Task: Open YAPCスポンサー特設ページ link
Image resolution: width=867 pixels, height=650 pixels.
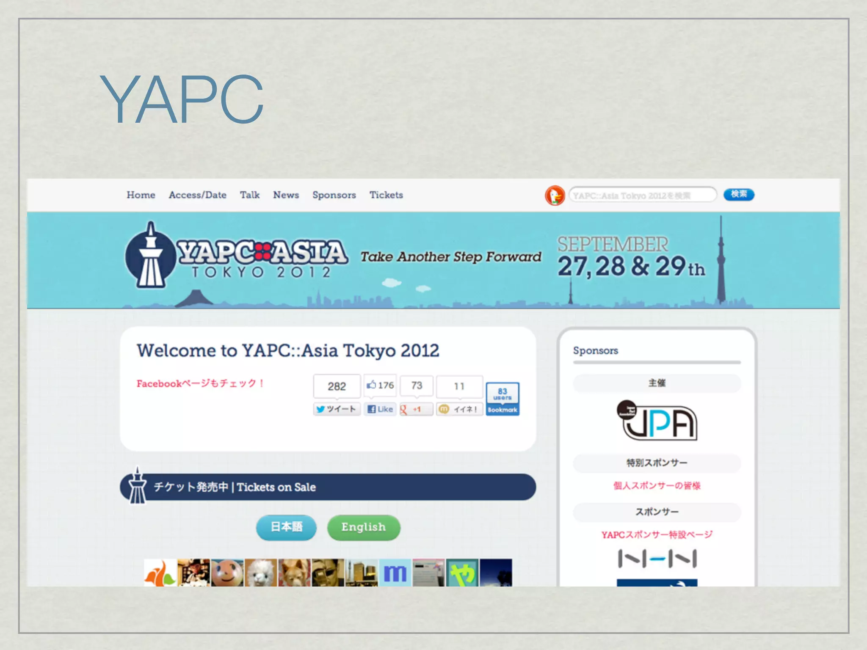Action: coord(657,535)
